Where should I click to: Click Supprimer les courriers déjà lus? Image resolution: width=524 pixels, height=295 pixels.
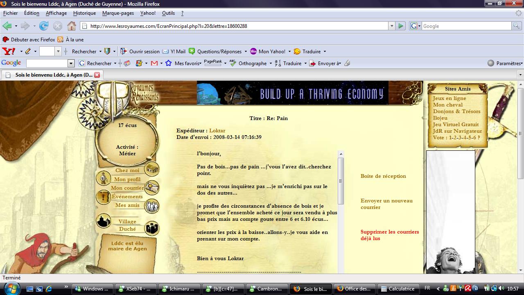pos(389,235)
